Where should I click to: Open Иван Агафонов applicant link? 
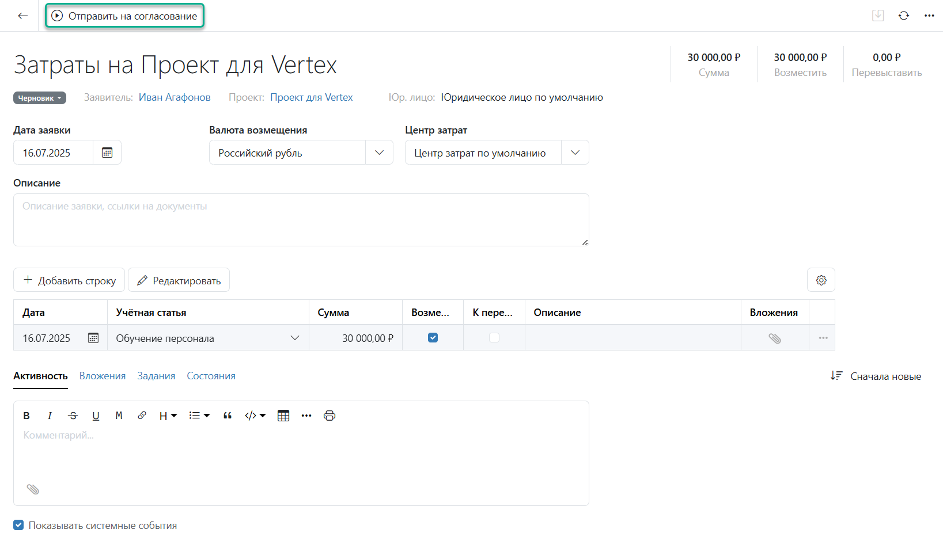click(x=175, y=97)
